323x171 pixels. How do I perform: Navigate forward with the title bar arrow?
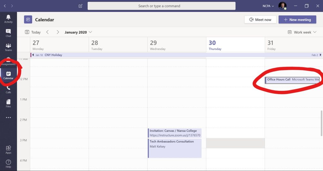(12, 6)
